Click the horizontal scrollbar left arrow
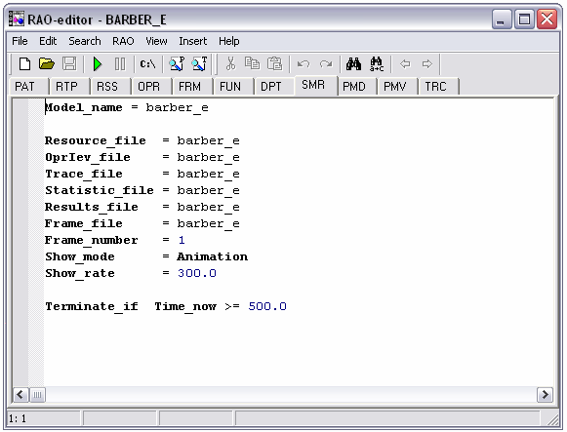This screenshot has width=567, height=432. click(20, 394)
